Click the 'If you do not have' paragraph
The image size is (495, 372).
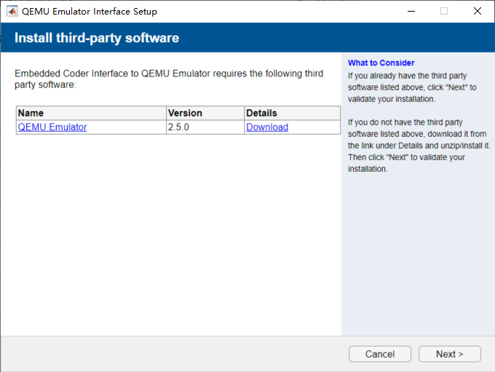click(419, 146)
